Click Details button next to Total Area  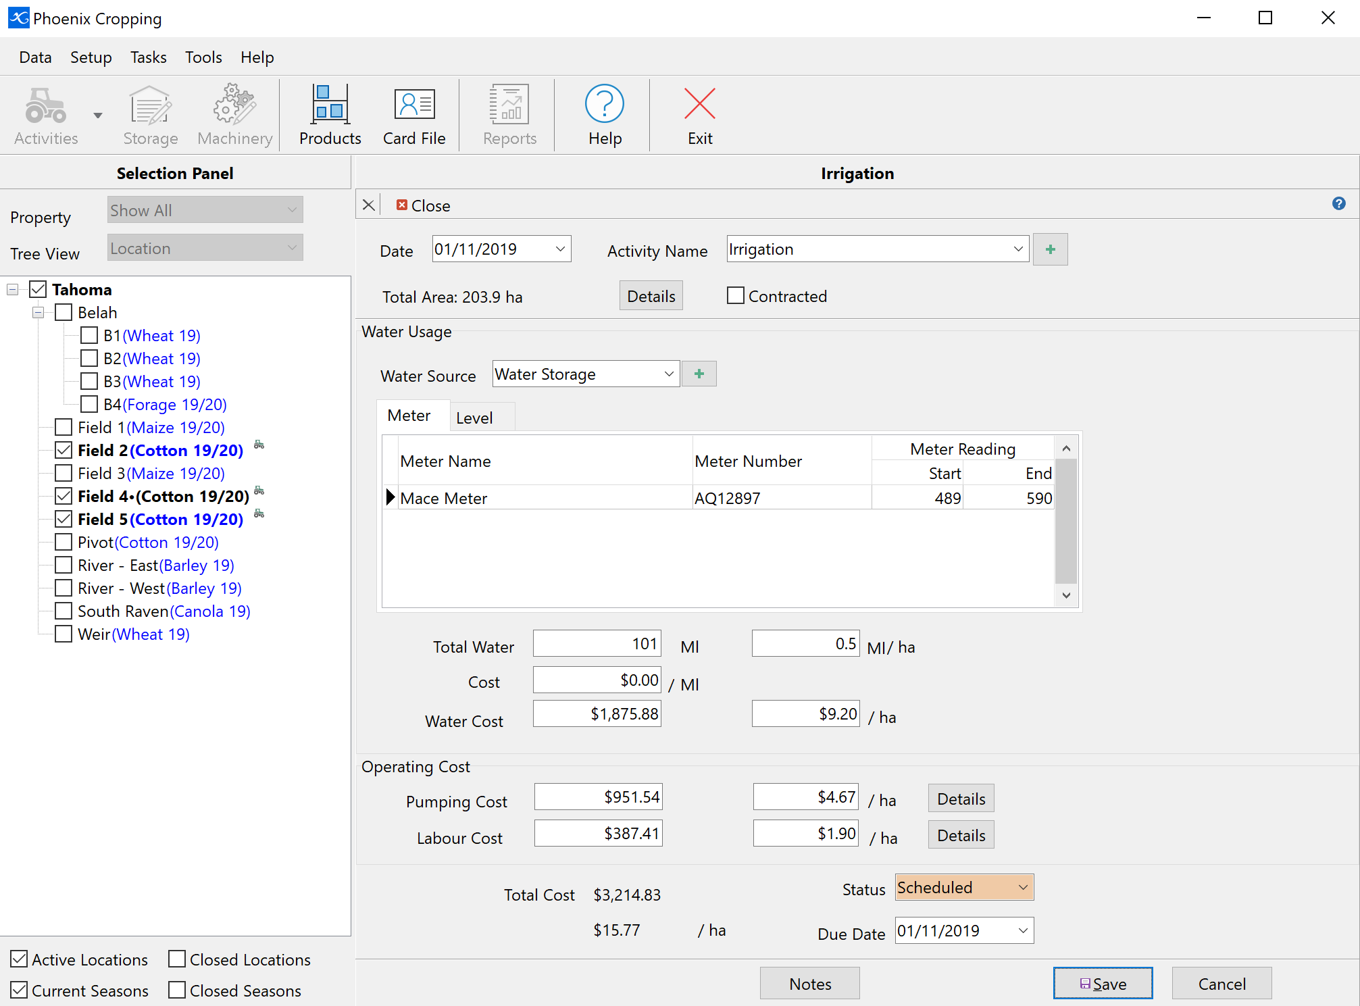click(651, 296)
